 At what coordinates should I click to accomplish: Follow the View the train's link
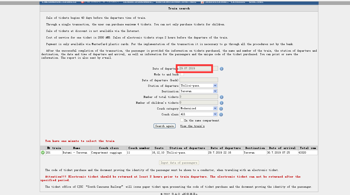[192, 126]
